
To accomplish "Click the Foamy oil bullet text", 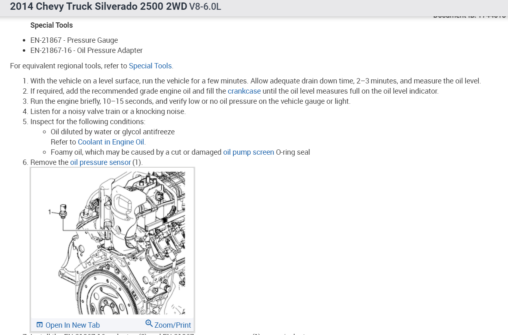I will (180, 152).
